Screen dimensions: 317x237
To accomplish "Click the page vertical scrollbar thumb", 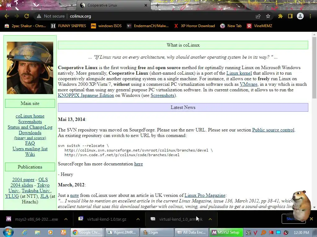I will coord(314,68).
